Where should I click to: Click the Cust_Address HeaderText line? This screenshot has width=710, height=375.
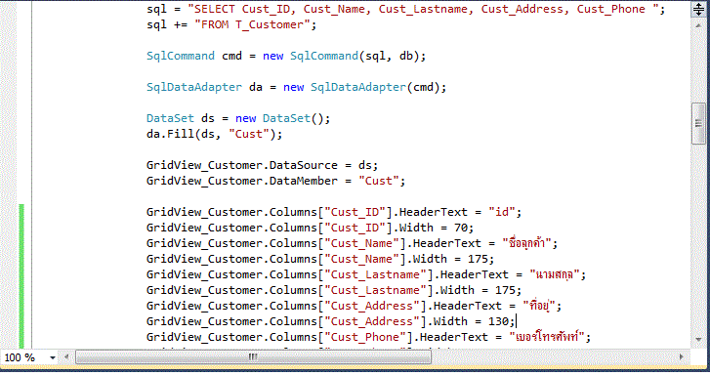click(354, 307)
